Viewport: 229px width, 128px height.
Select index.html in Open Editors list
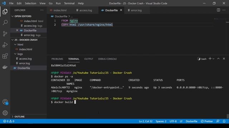pyautogui.click(x=29, y=21)
